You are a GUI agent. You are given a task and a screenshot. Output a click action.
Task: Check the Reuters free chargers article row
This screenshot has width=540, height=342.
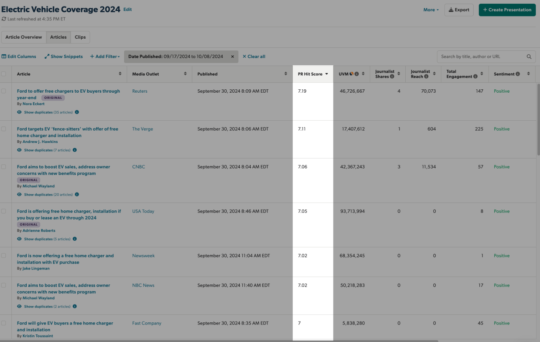tap(4, 91)
